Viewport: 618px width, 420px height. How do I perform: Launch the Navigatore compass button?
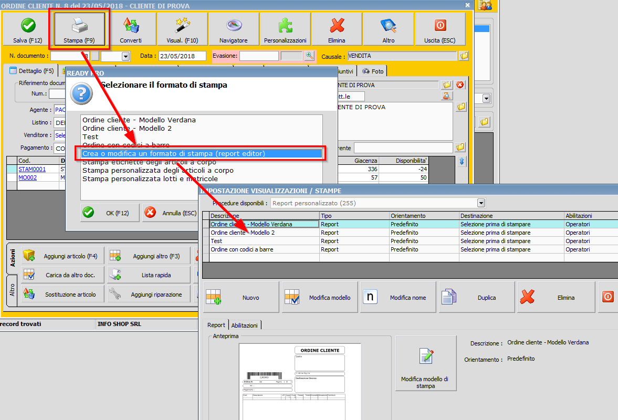234,29
